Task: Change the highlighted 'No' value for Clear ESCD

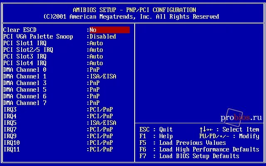Action: point(110,30)
